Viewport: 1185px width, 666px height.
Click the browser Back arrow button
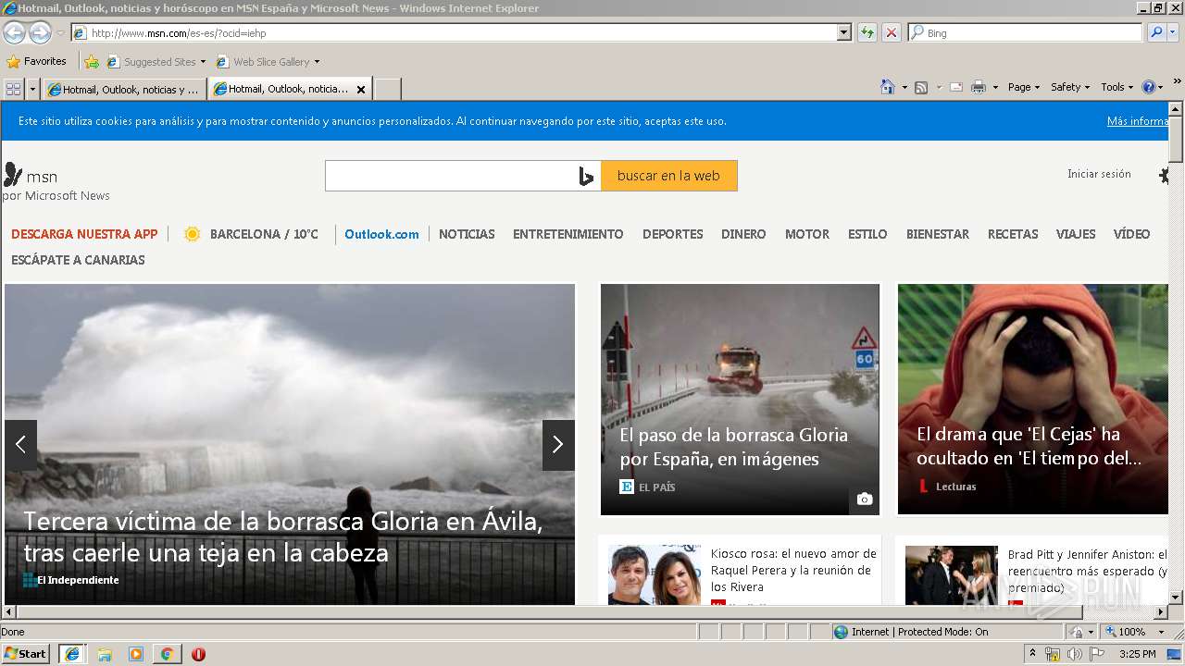[x=14, y=32]
